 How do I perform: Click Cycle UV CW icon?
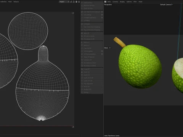[x=82, y=81]
